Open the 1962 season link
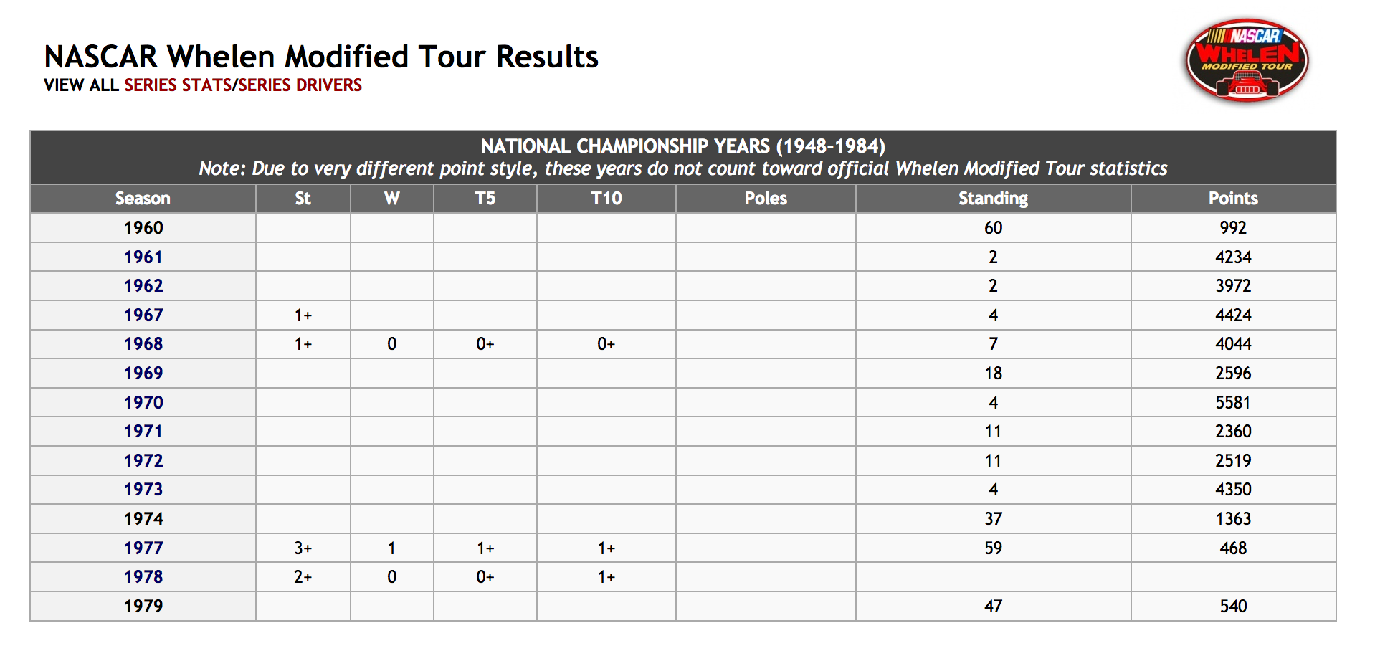The height and width of the screenshot is (661, 1375). [143, 285]
